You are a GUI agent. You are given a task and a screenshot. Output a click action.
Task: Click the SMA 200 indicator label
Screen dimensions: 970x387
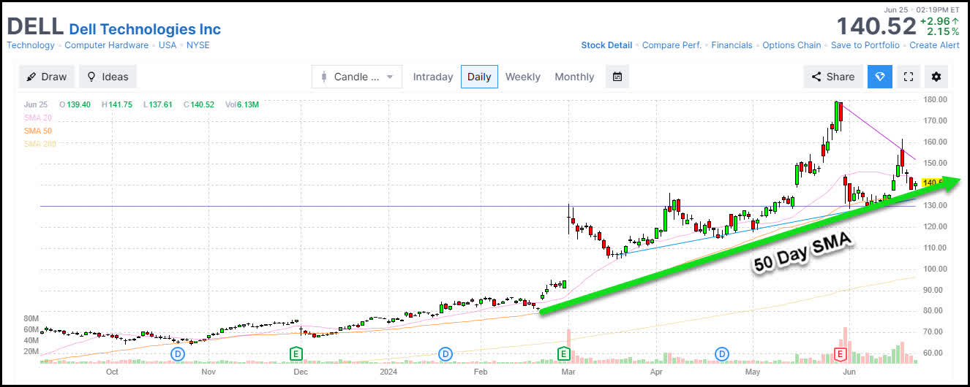click(40, 144)
